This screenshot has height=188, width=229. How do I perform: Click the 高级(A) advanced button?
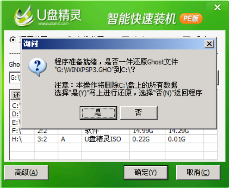(26, 172)
